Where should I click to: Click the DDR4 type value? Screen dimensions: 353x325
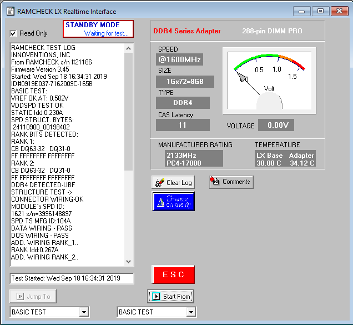click(x=183, y=103)
